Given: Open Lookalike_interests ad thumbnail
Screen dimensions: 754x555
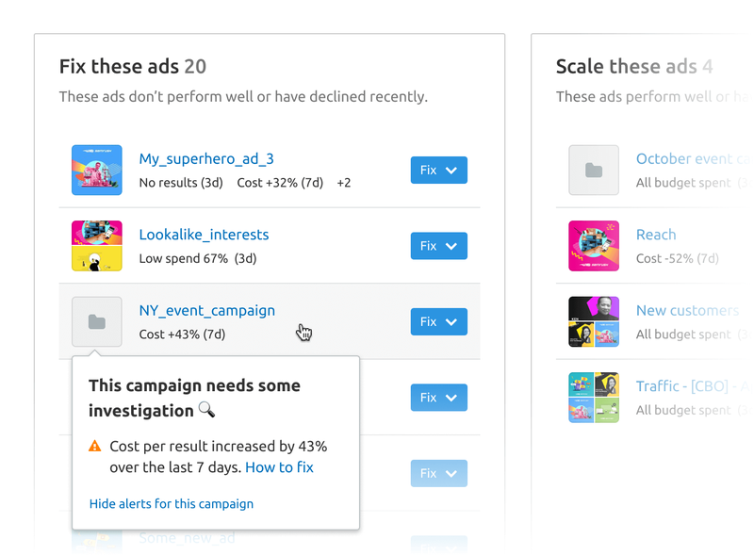Looking at the screenshot, I should click(x=97, y=246).
